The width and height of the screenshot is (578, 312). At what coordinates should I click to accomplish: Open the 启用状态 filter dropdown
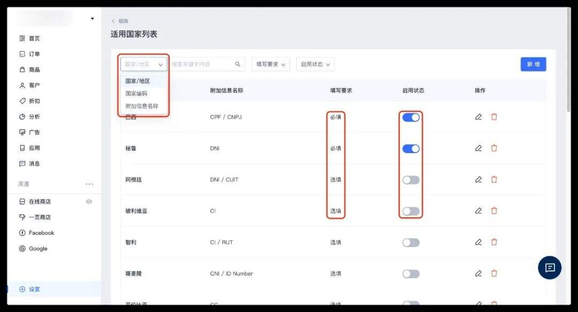(x=315, y=64)
